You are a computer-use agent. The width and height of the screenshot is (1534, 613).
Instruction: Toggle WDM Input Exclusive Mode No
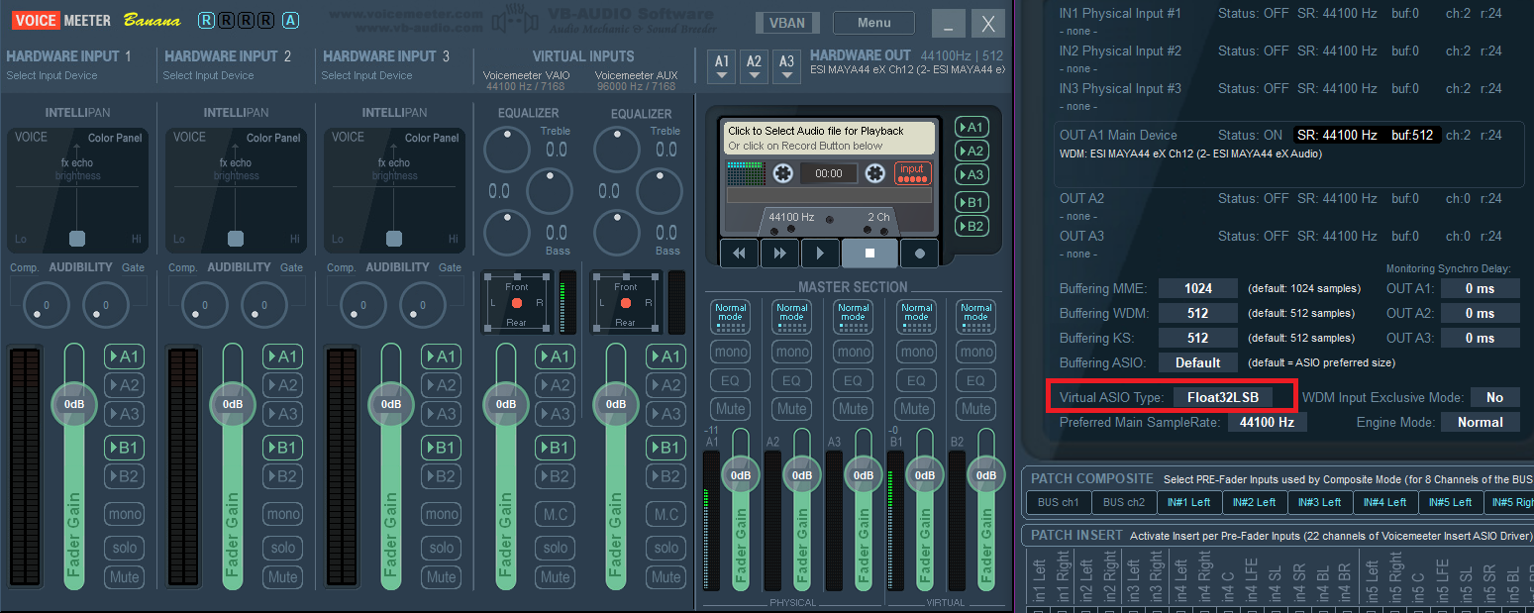1494,397
